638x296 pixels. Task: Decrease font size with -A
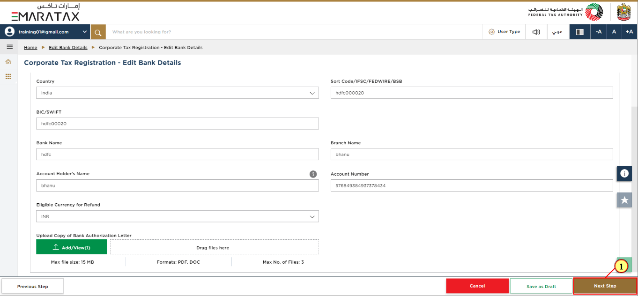pos(598,32)
